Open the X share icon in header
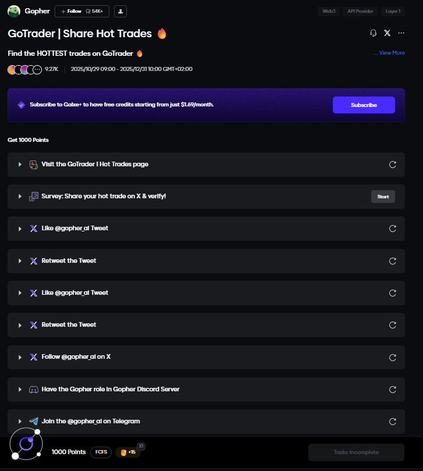This screenshot has height=471, width=423. tap(388, 33)
